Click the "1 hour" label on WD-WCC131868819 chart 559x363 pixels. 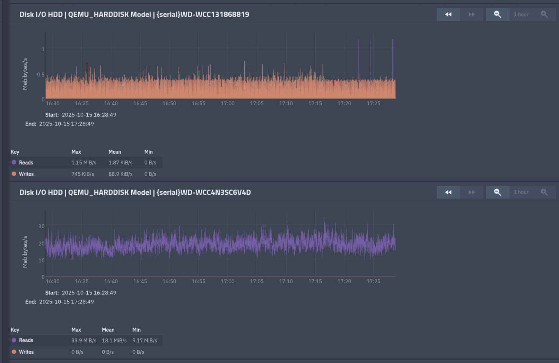pos(521,14)
